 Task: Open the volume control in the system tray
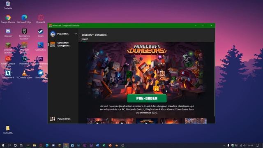tap(245, 145)
